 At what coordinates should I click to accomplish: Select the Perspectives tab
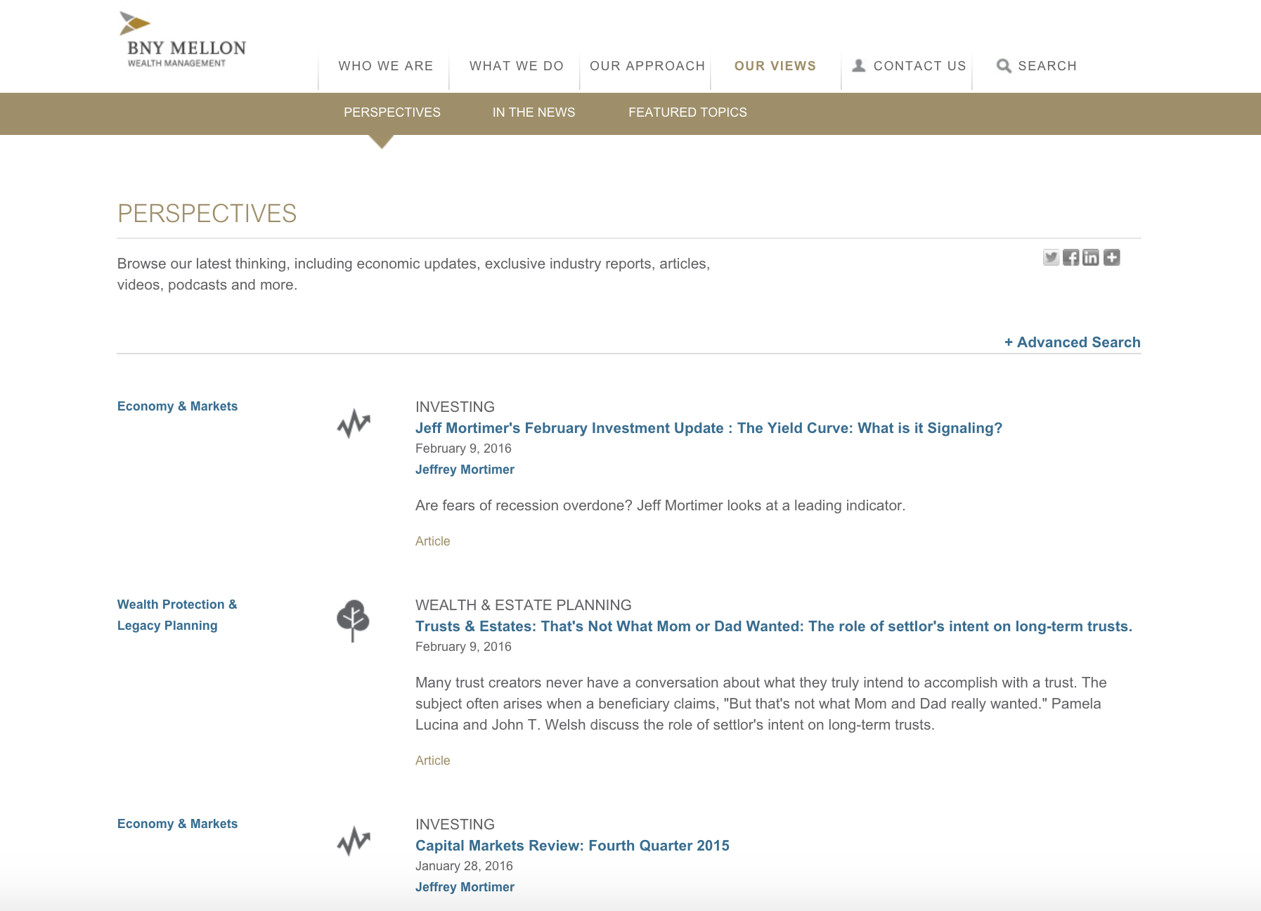[392, 112]
